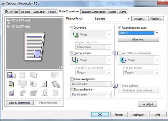
Task: Click the greyed folded booklet icon
Action: tap(55, 75)
